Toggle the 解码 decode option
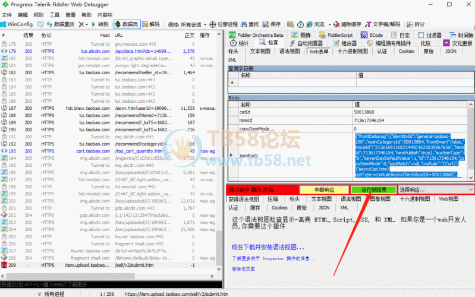 151,24
